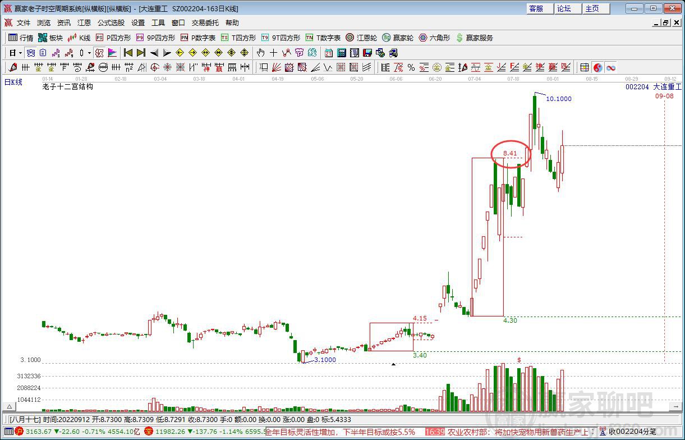Open the P数字表 tool
Viewport: 685px width, 440px height.
point(198,38)
